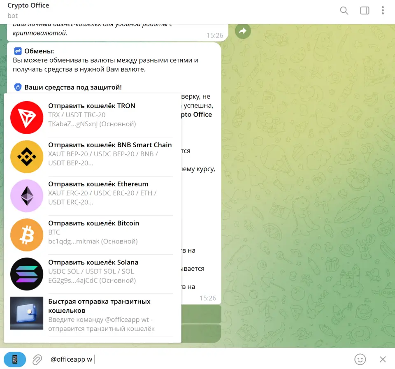Open chat search with magnifier icon
This screenshot has width=395, height=369.
tap(344, 11)
